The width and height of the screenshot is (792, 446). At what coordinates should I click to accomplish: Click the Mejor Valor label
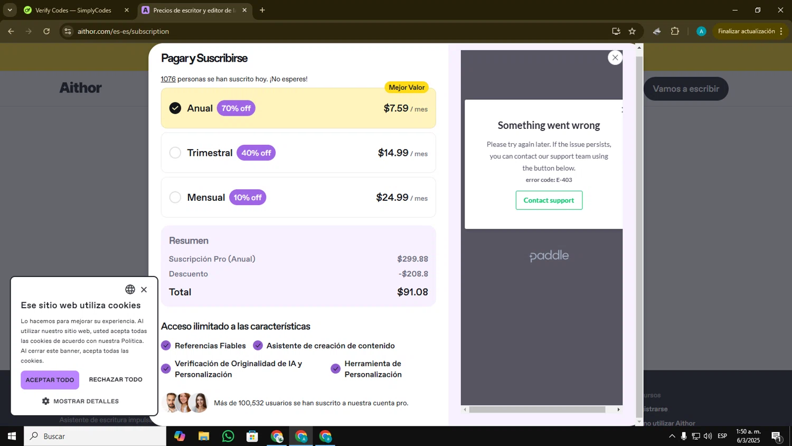pos(407,87)
